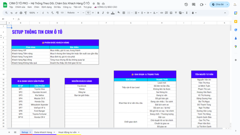Open the Roboto font dropdown

pos(72,12)
